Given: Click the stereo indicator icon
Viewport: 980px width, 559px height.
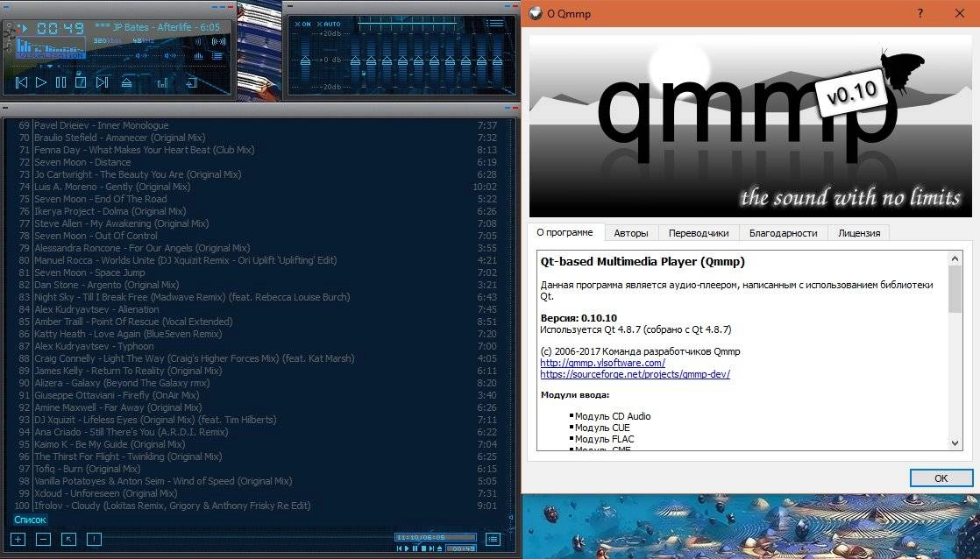Looking at the screenshot, I should (219, 41).
